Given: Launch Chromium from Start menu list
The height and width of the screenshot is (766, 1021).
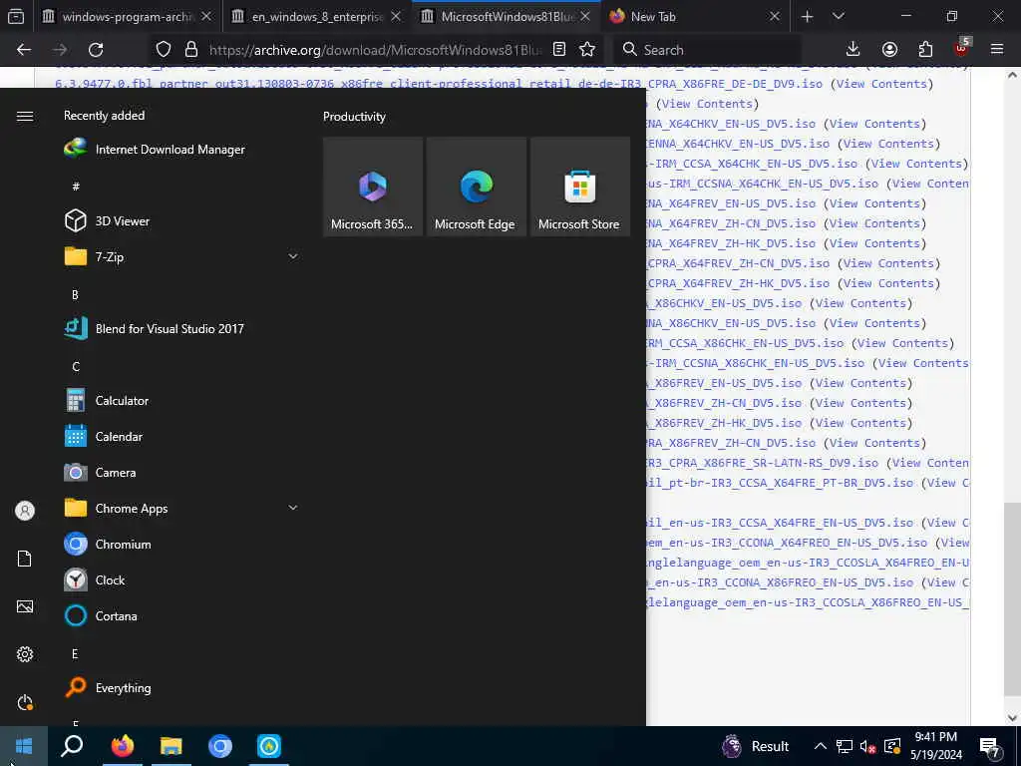Looking at the screenshot, I should tap(108, 544).
